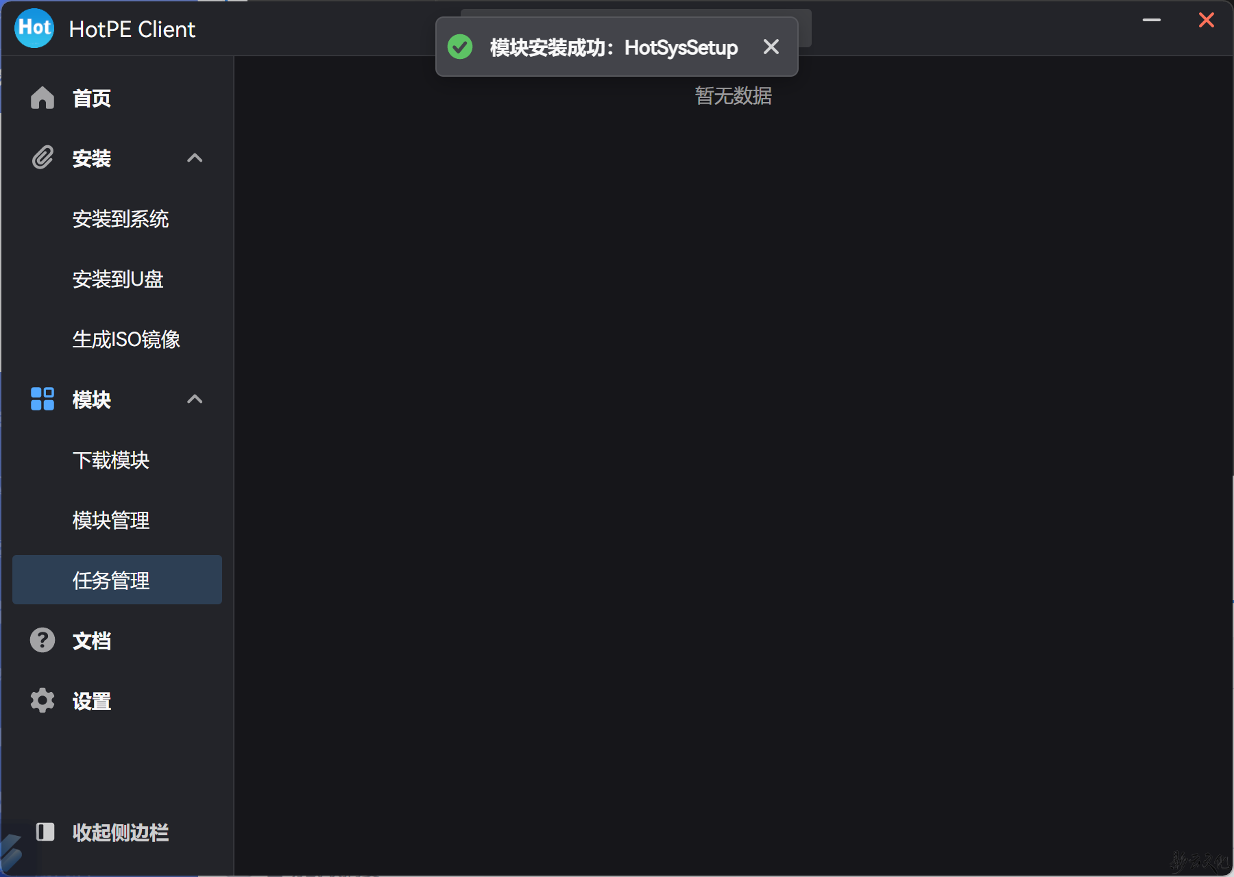Click the HotPE Client title text

[x=132, y=29]
